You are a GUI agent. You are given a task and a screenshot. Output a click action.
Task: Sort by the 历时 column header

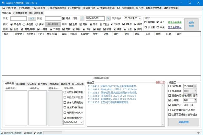click(41, 34)
